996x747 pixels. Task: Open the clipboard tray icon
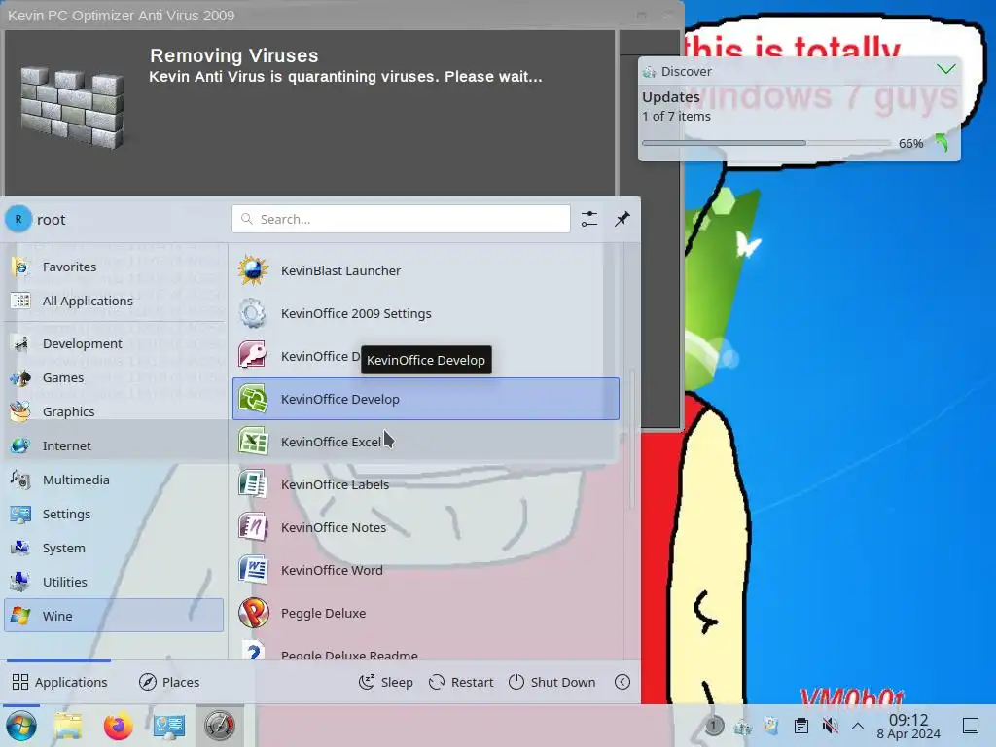[x=801, y=725]
